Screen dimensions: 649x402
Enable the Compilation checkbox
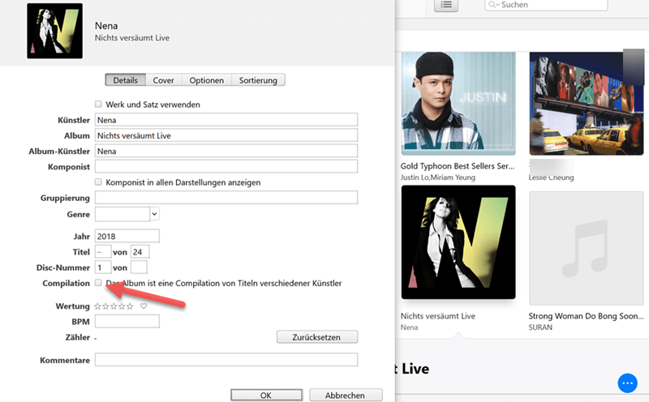click(x=99, y=283)
